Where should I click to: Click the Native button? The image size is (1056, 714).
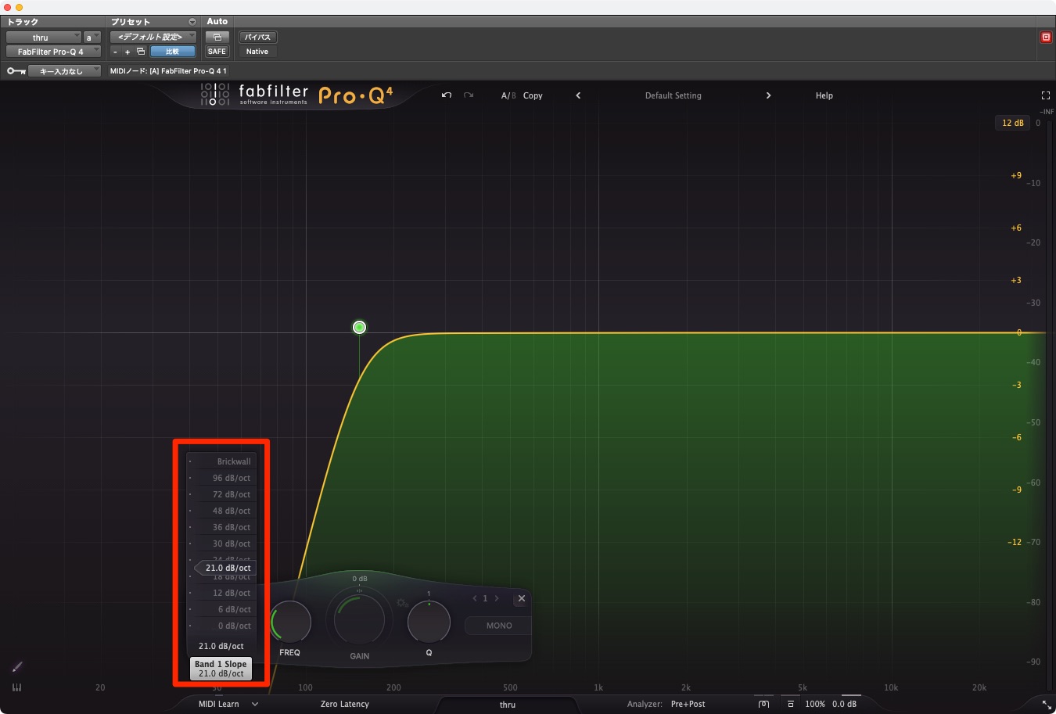tap(257, 52)
